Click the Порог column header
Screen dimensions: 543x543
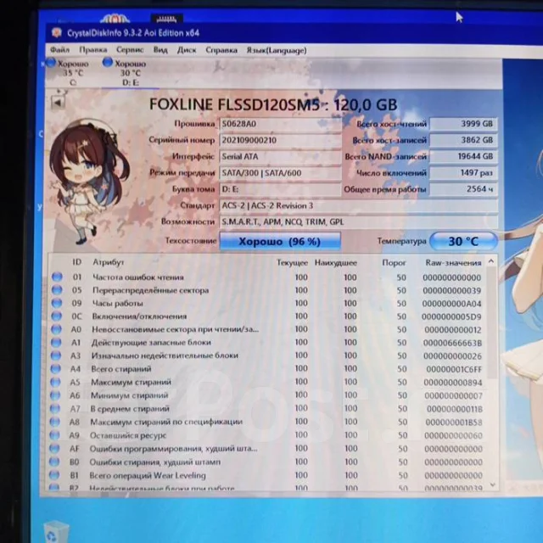point(394,263)
